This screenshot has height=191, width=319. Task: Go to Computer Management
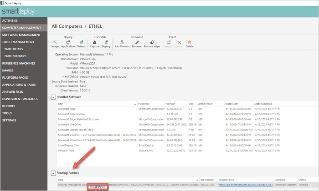tap(24, 28)
